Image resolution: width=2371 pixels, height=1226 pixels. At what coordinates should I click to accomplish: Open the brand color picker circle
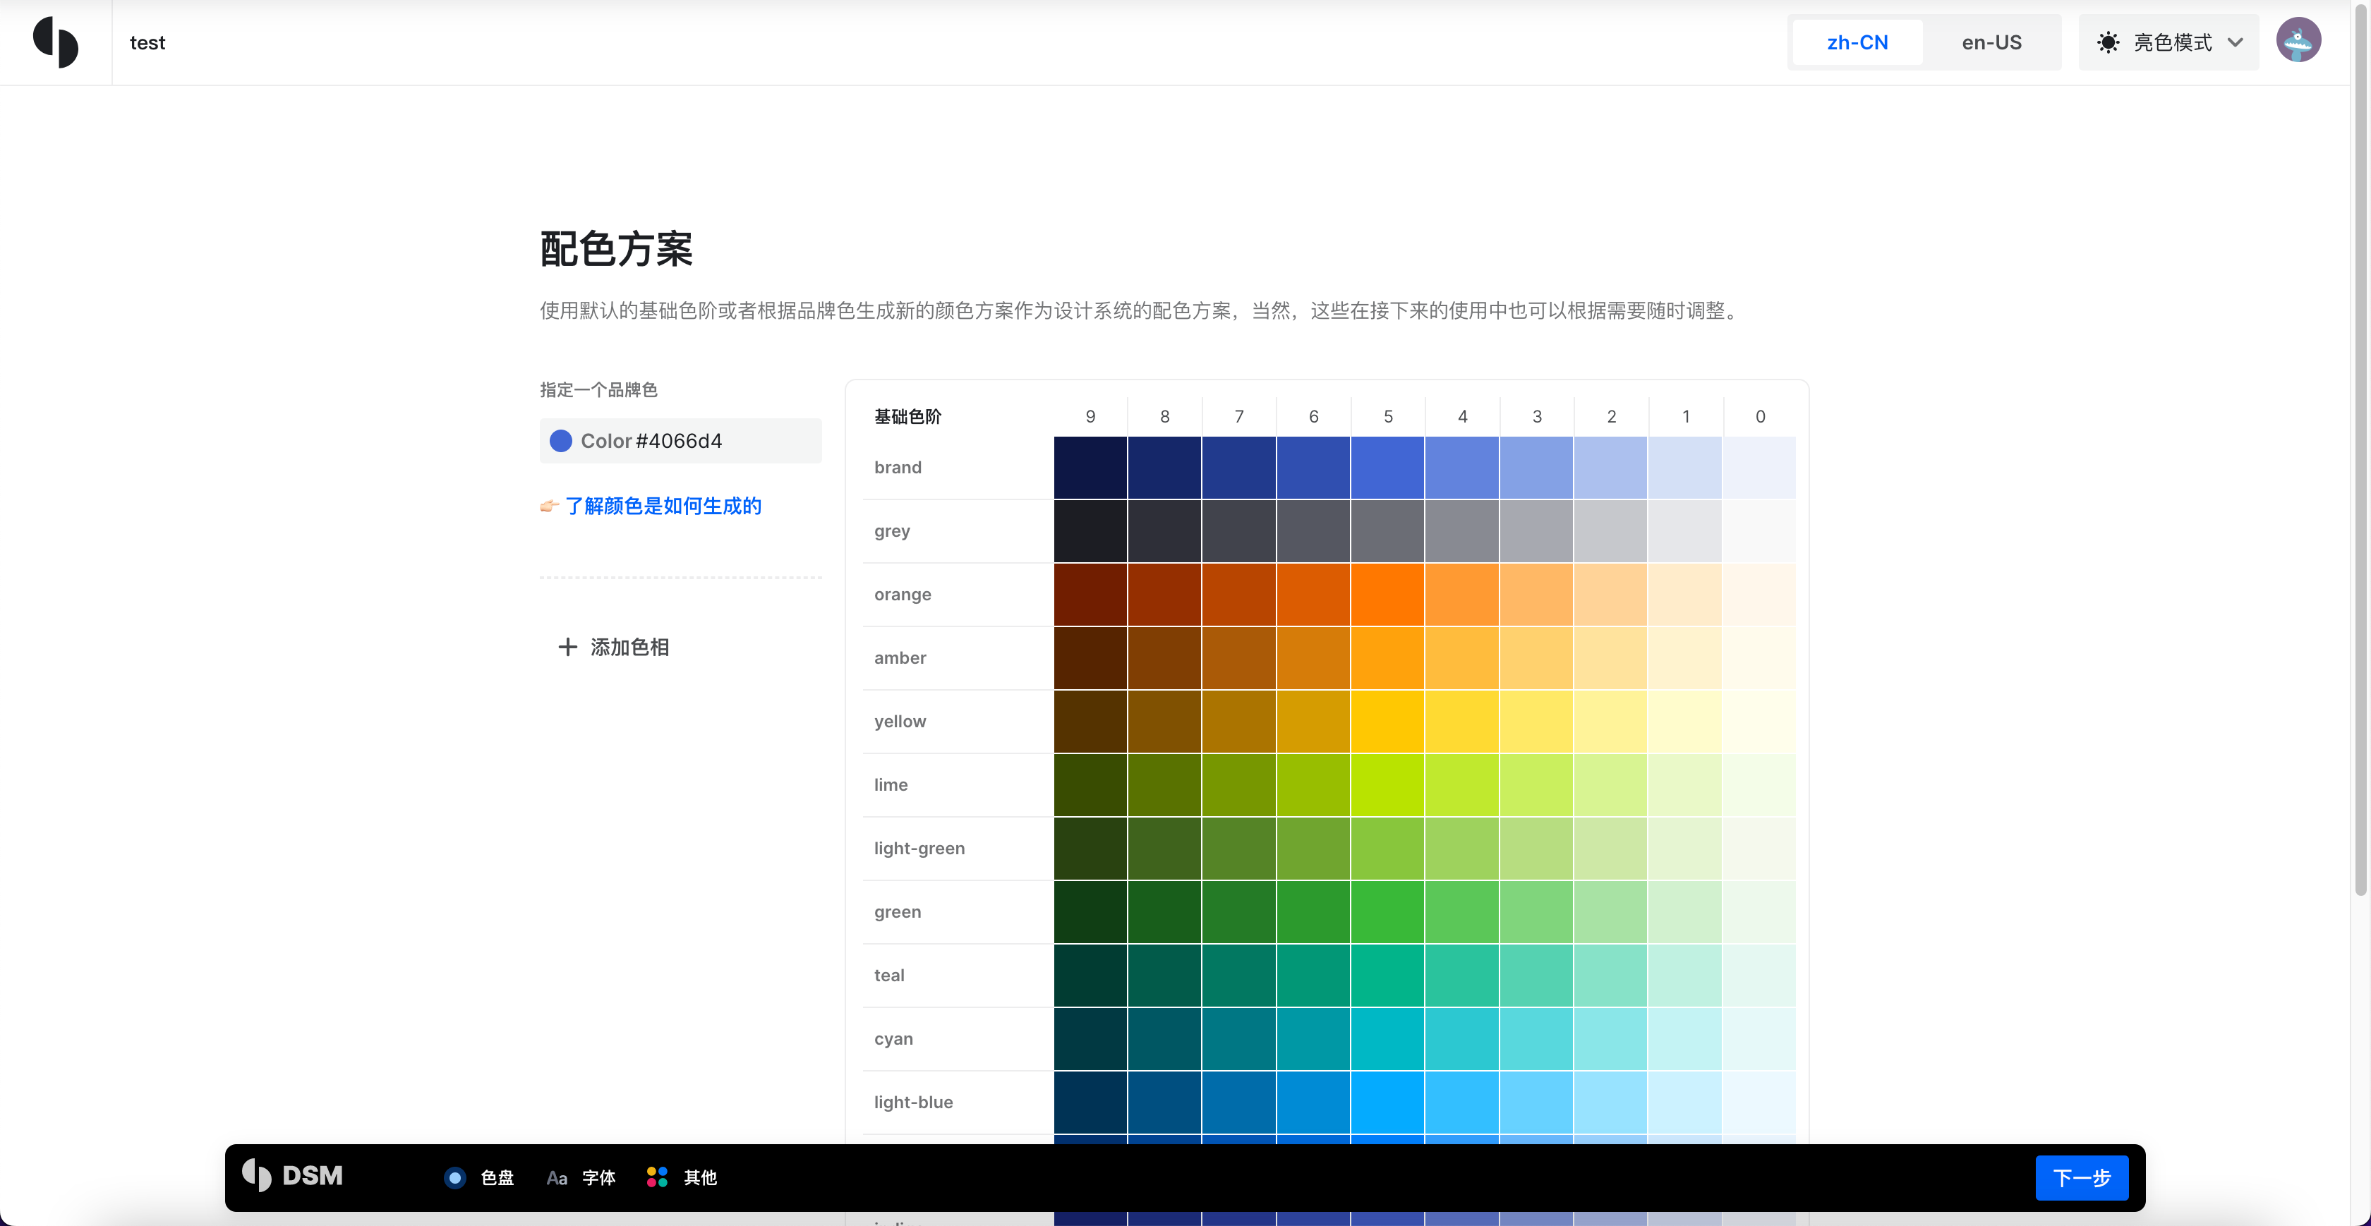pos(560,441)
